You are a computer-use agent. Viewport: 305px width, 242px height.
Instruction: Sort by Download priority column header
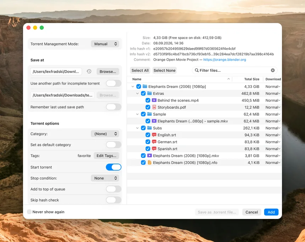(273, 79)
